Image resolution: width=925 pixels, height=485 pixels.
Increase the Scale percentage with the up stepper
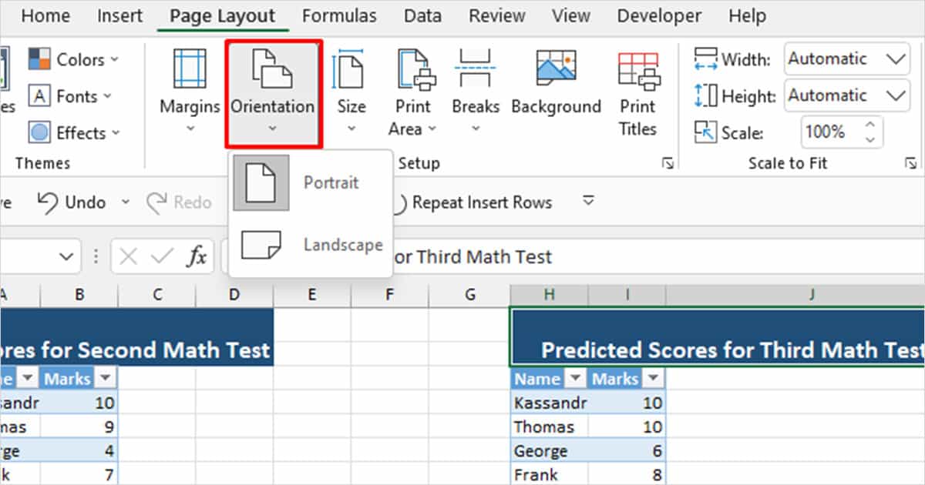point(871,125)
